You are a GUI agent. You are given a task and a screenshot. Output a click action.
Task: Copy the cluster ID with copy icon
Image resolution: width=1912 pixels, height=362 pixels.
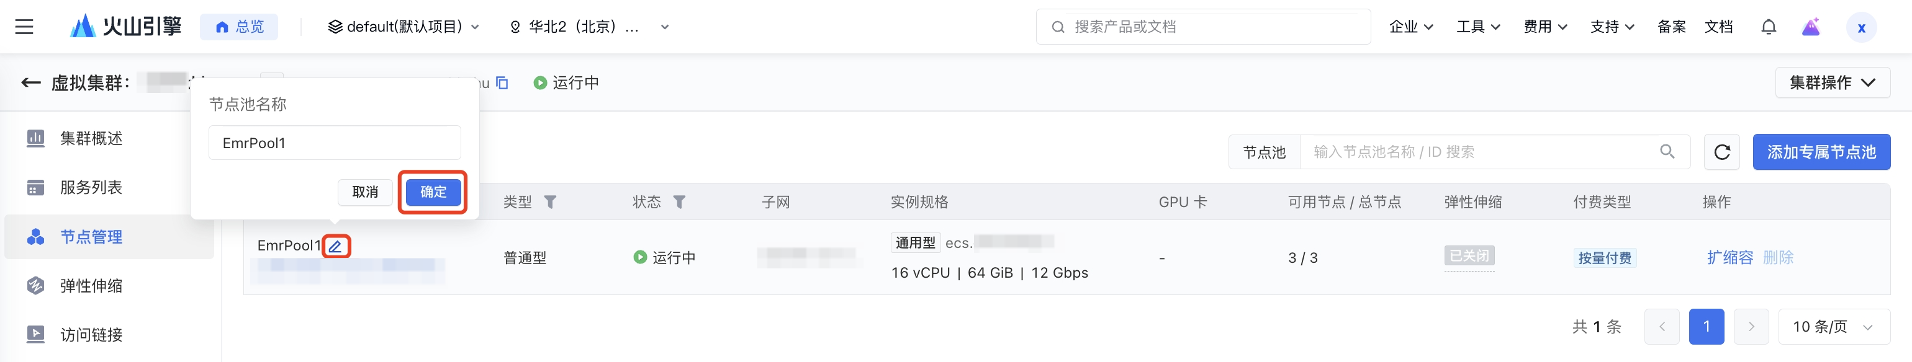502,82
